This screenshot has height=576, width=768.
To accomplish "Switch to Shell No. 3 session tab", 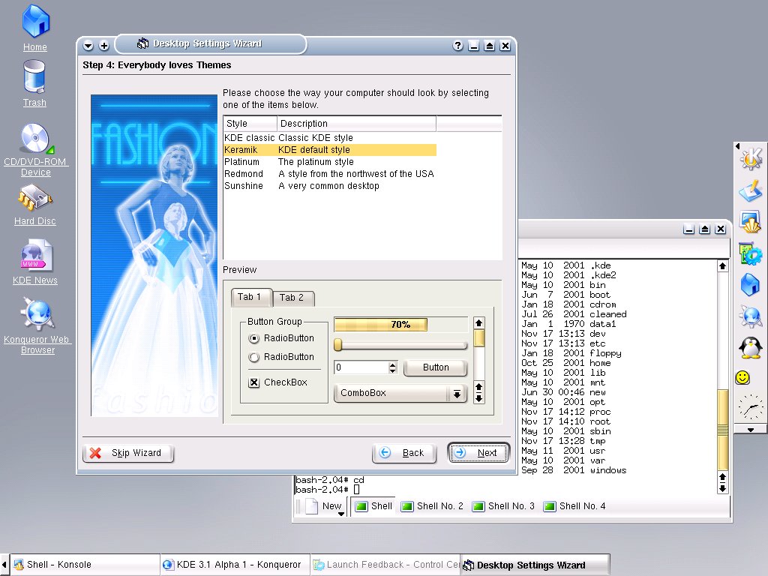I will pos(503,506).
